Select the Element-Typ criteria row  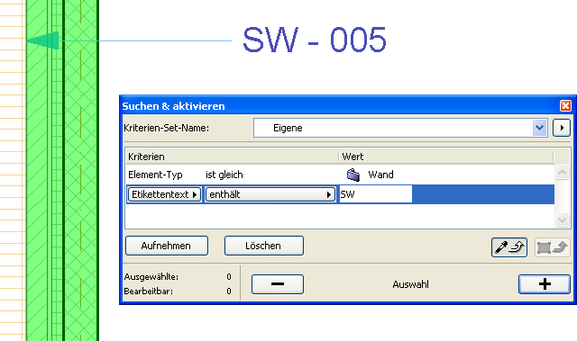(x=340, y=175)
